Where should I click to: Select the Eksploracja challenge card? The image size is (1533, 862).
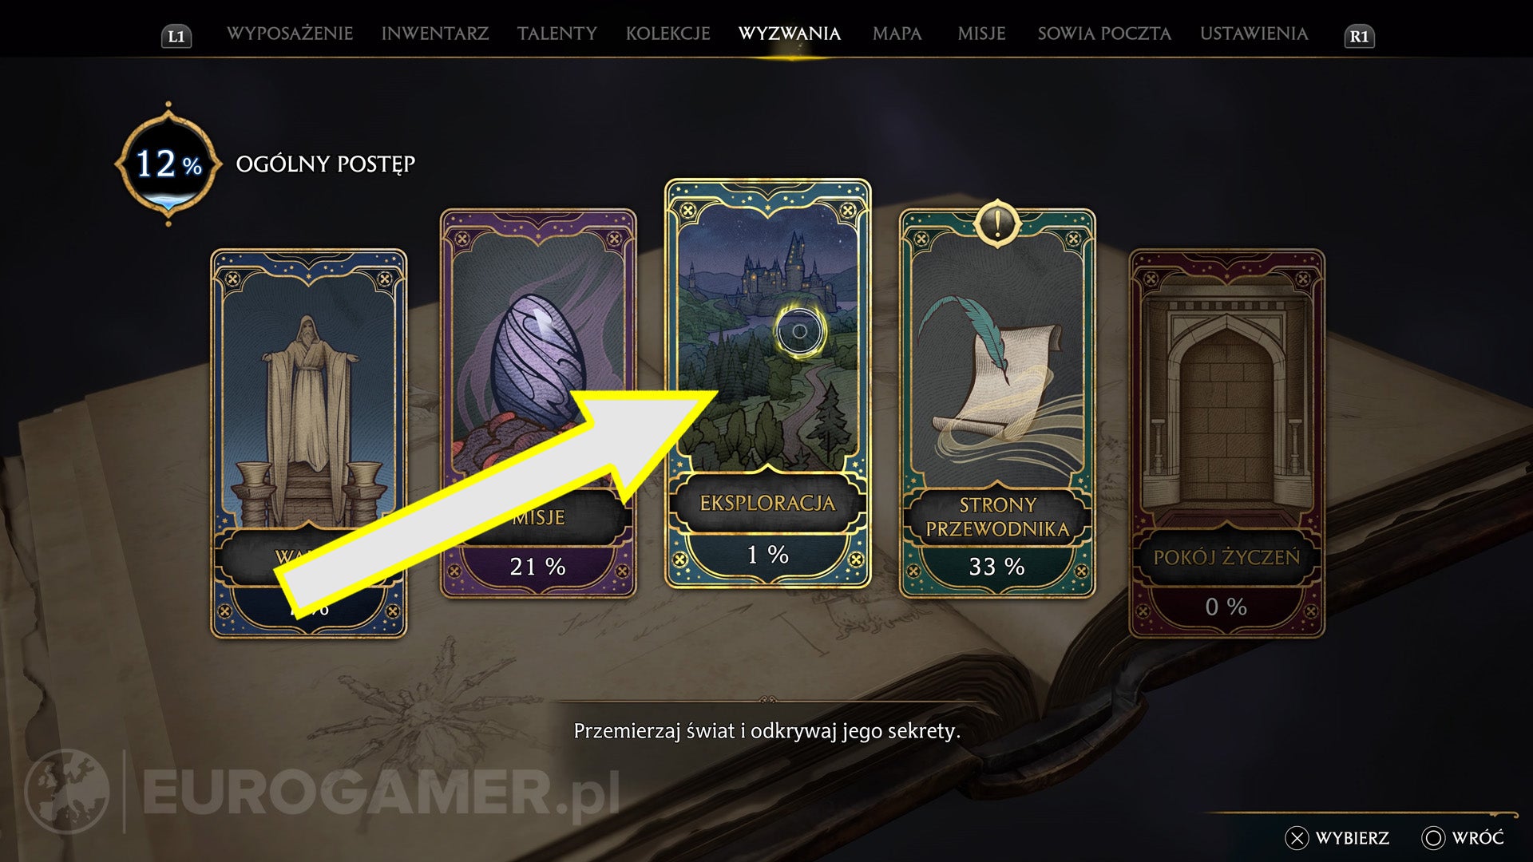click(x=767, y=383)
